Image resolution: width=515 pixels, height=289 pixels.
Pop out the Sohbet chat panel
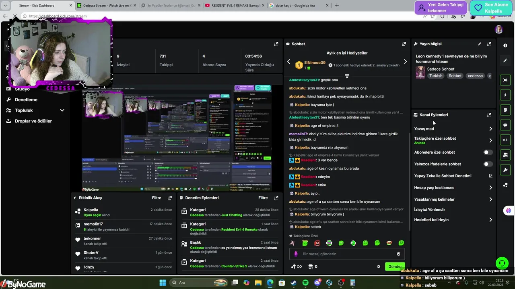404,44
